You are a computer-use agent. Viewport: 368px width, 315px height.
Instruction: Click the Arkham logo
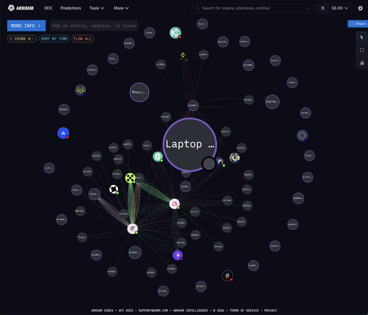pyautogui.click(x=21, y=8)
